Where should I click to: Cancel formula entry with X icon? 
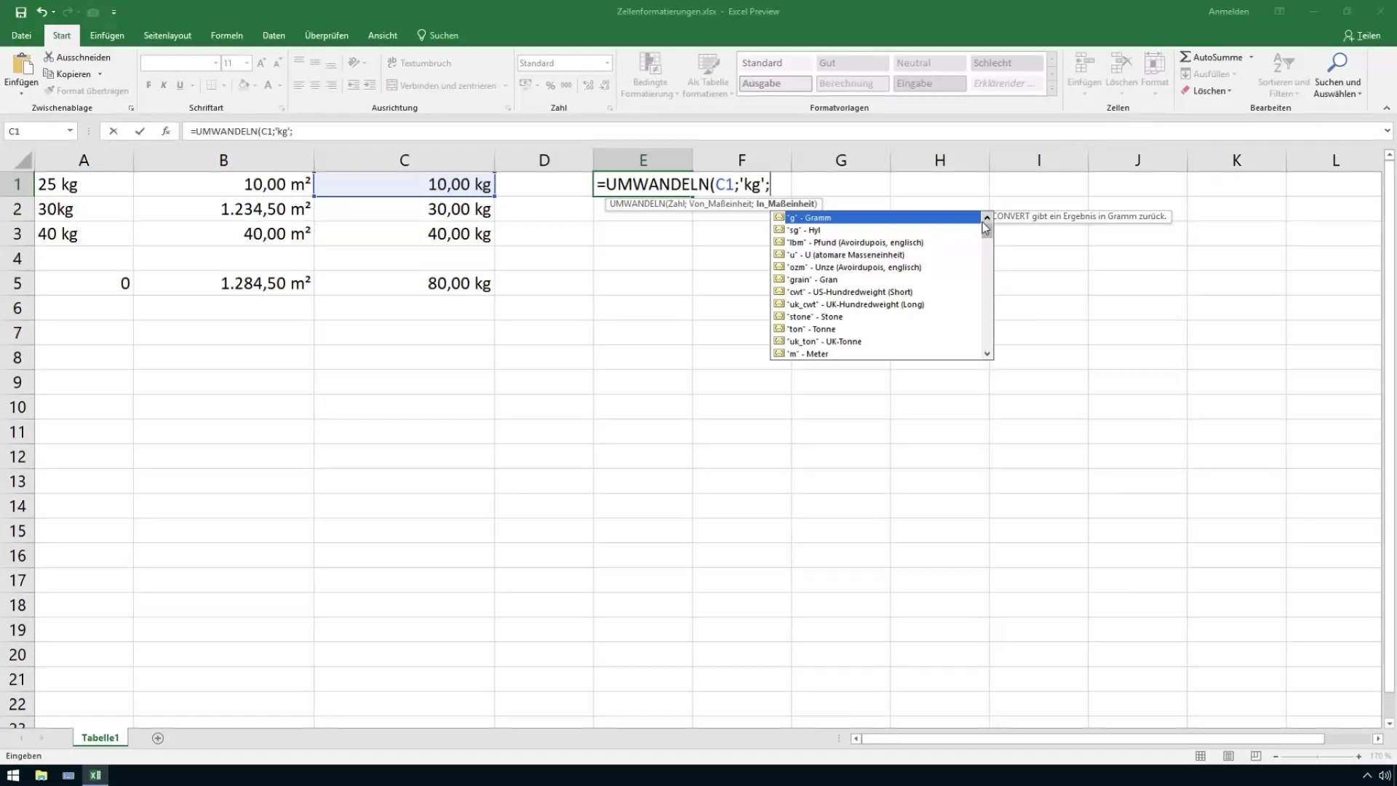tap(113, 131)
